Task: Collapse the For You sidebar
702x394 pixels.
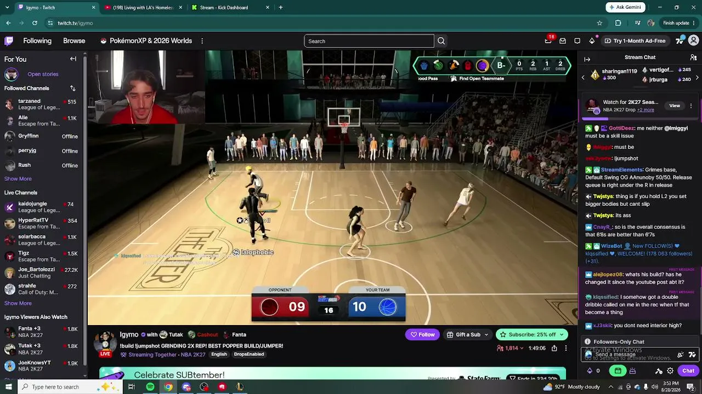Action: click(x=73, y=59)
